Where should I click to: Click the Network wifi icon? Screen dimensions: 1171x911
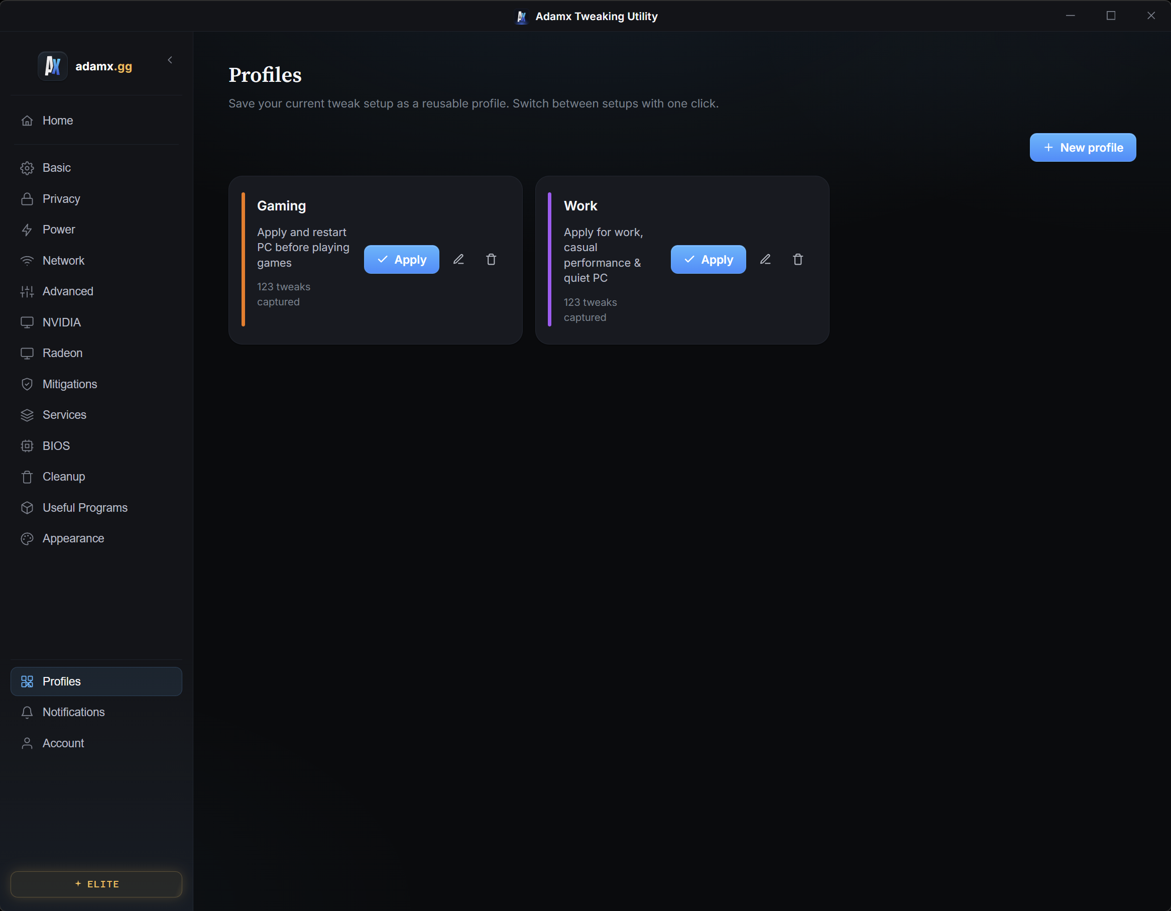tap(27, 261)
